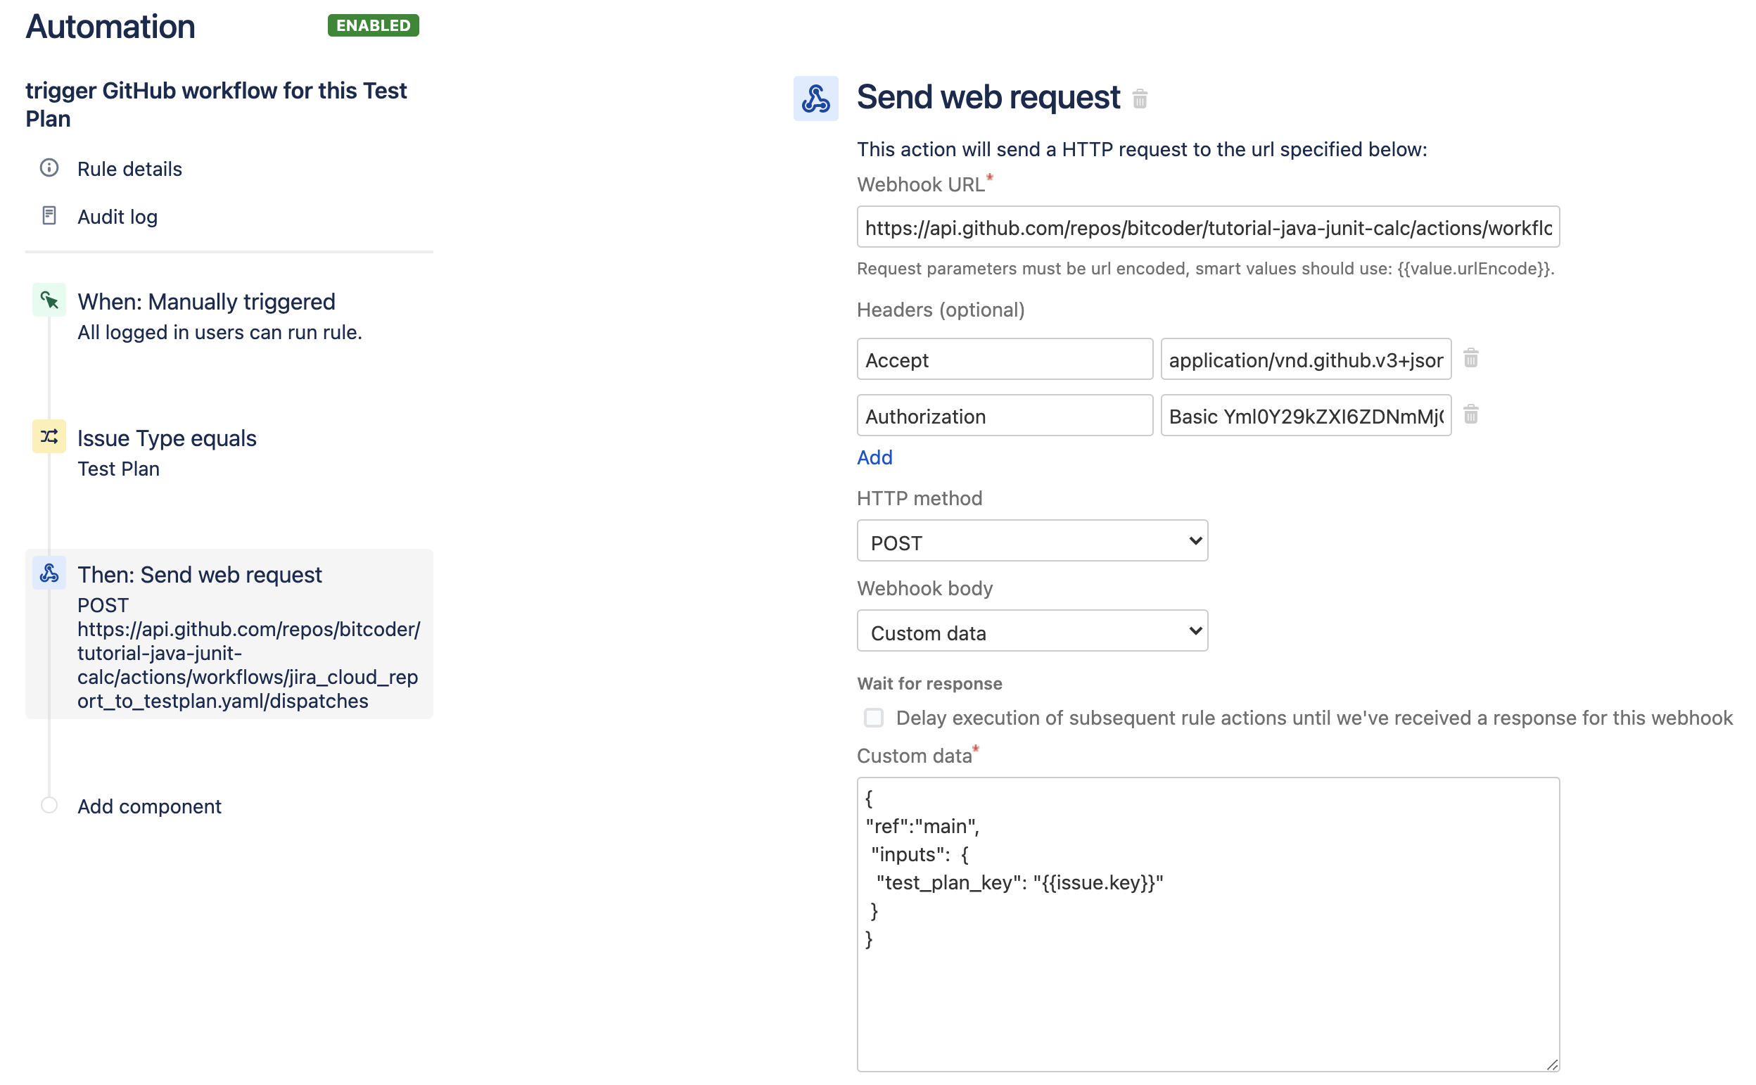Click the Send web request webhook icon in rule list

[x=49, y=573]
